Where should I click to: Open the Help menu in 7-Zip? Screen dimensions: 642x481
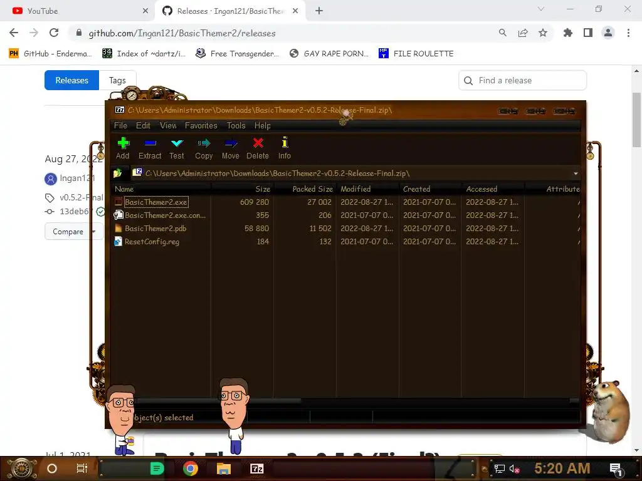(263, 125)
